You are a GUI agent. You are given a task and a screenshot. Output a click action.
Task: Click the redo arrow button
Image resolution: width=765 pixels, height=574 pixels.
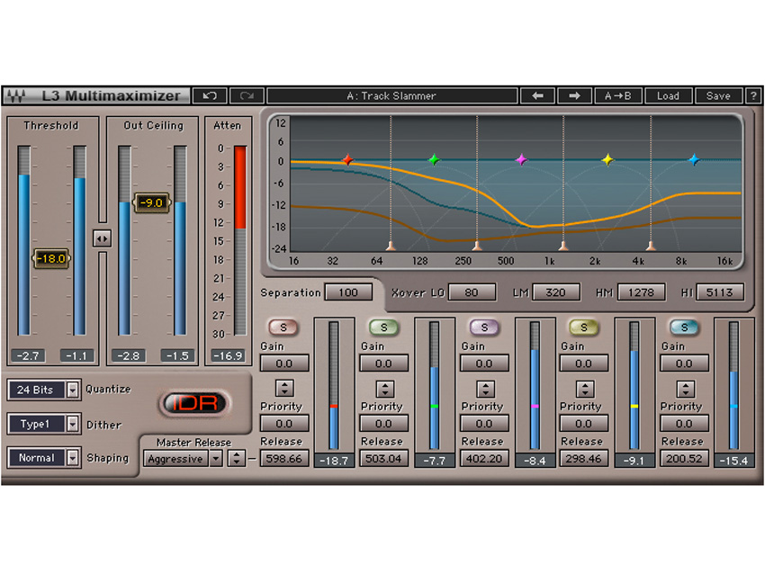point(247,95)
